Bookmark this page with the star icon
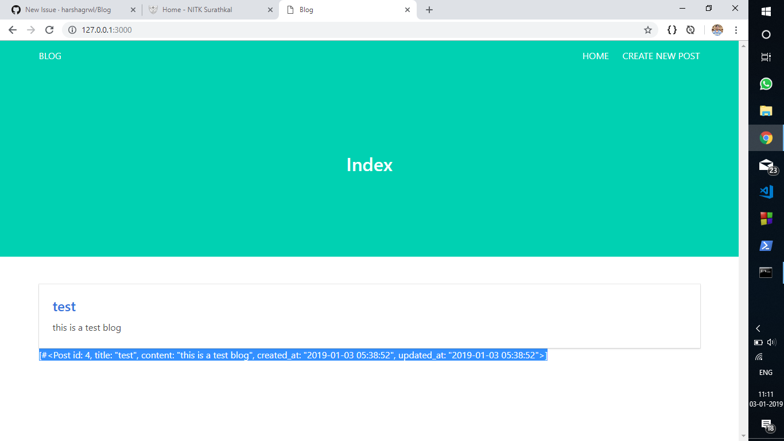784x441 pixels. coord(648,30)
